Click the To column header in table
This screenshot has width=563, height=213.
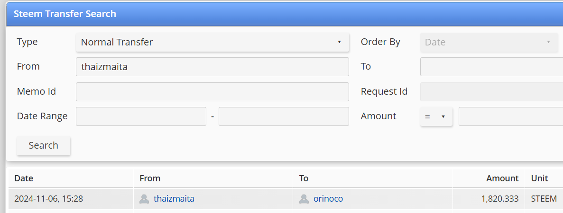304,178
